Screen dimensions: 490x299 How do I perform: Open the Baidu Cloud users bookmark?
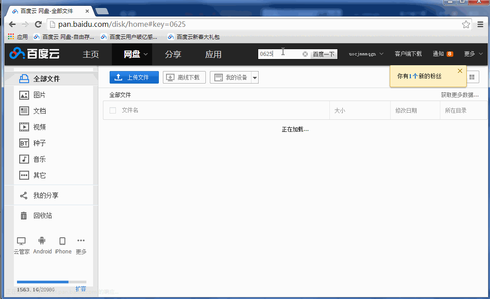coord(129,37)
